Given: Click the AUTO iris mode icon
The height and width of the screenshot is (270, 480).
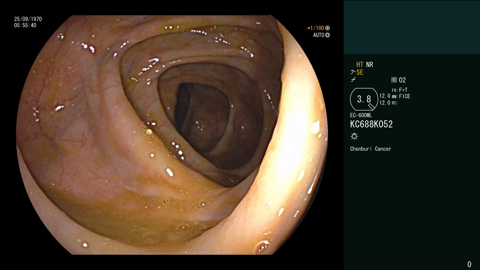Looking at the screenshot, I should point(327,35).
